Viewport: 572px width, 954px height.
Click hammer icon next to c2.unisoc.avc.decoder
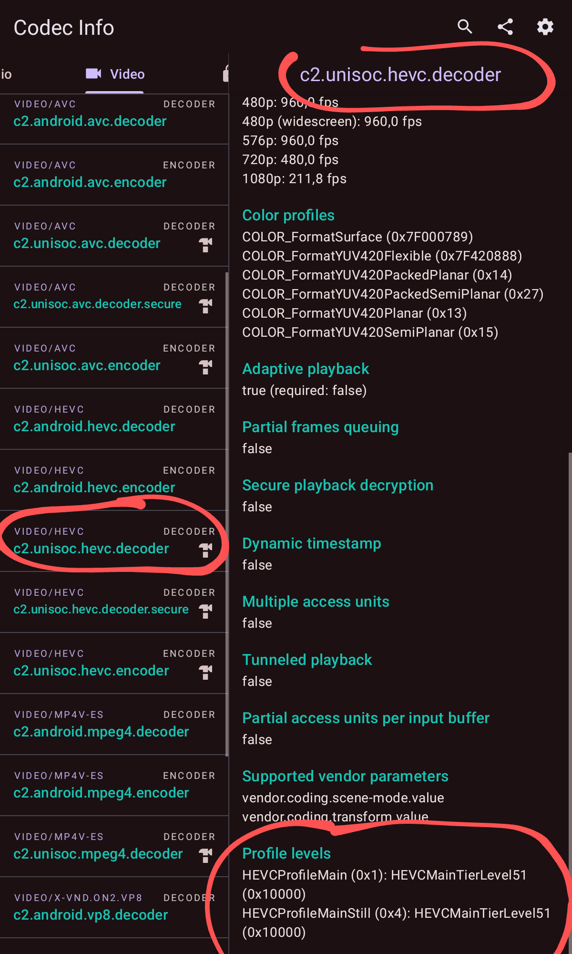[205, 245]
